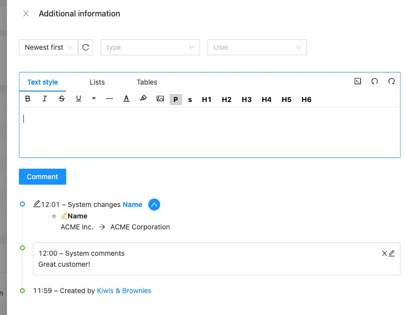The height and width of the screenshot is (315, 405).
Task: Insert a blockquote
Action: pyautogui.click(x=94, y=99)
